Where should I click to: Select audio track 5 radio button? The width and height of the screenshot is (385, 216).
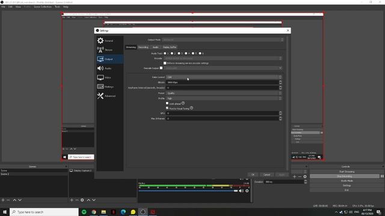tap(193, 53)
